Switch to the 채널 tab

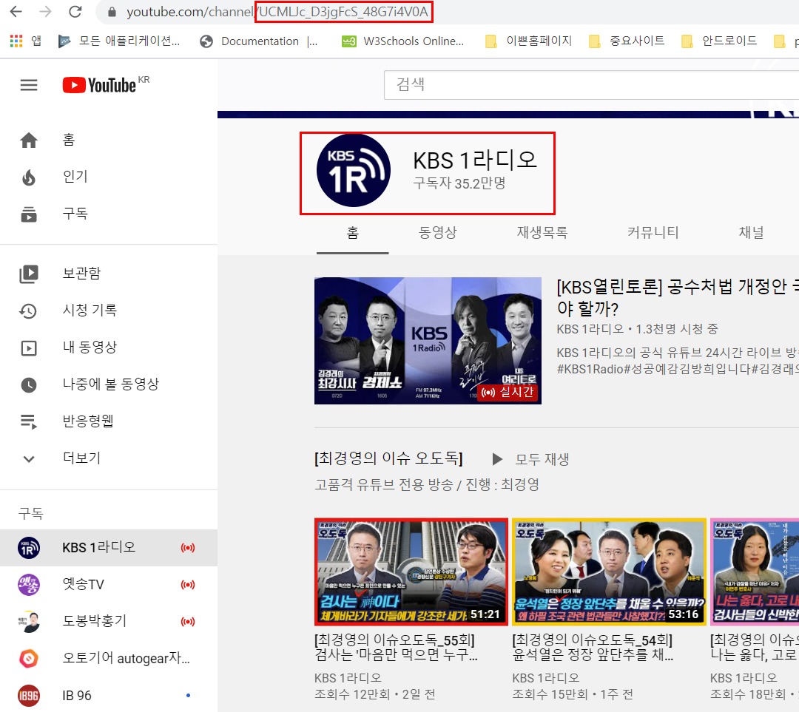click(751, 233)
